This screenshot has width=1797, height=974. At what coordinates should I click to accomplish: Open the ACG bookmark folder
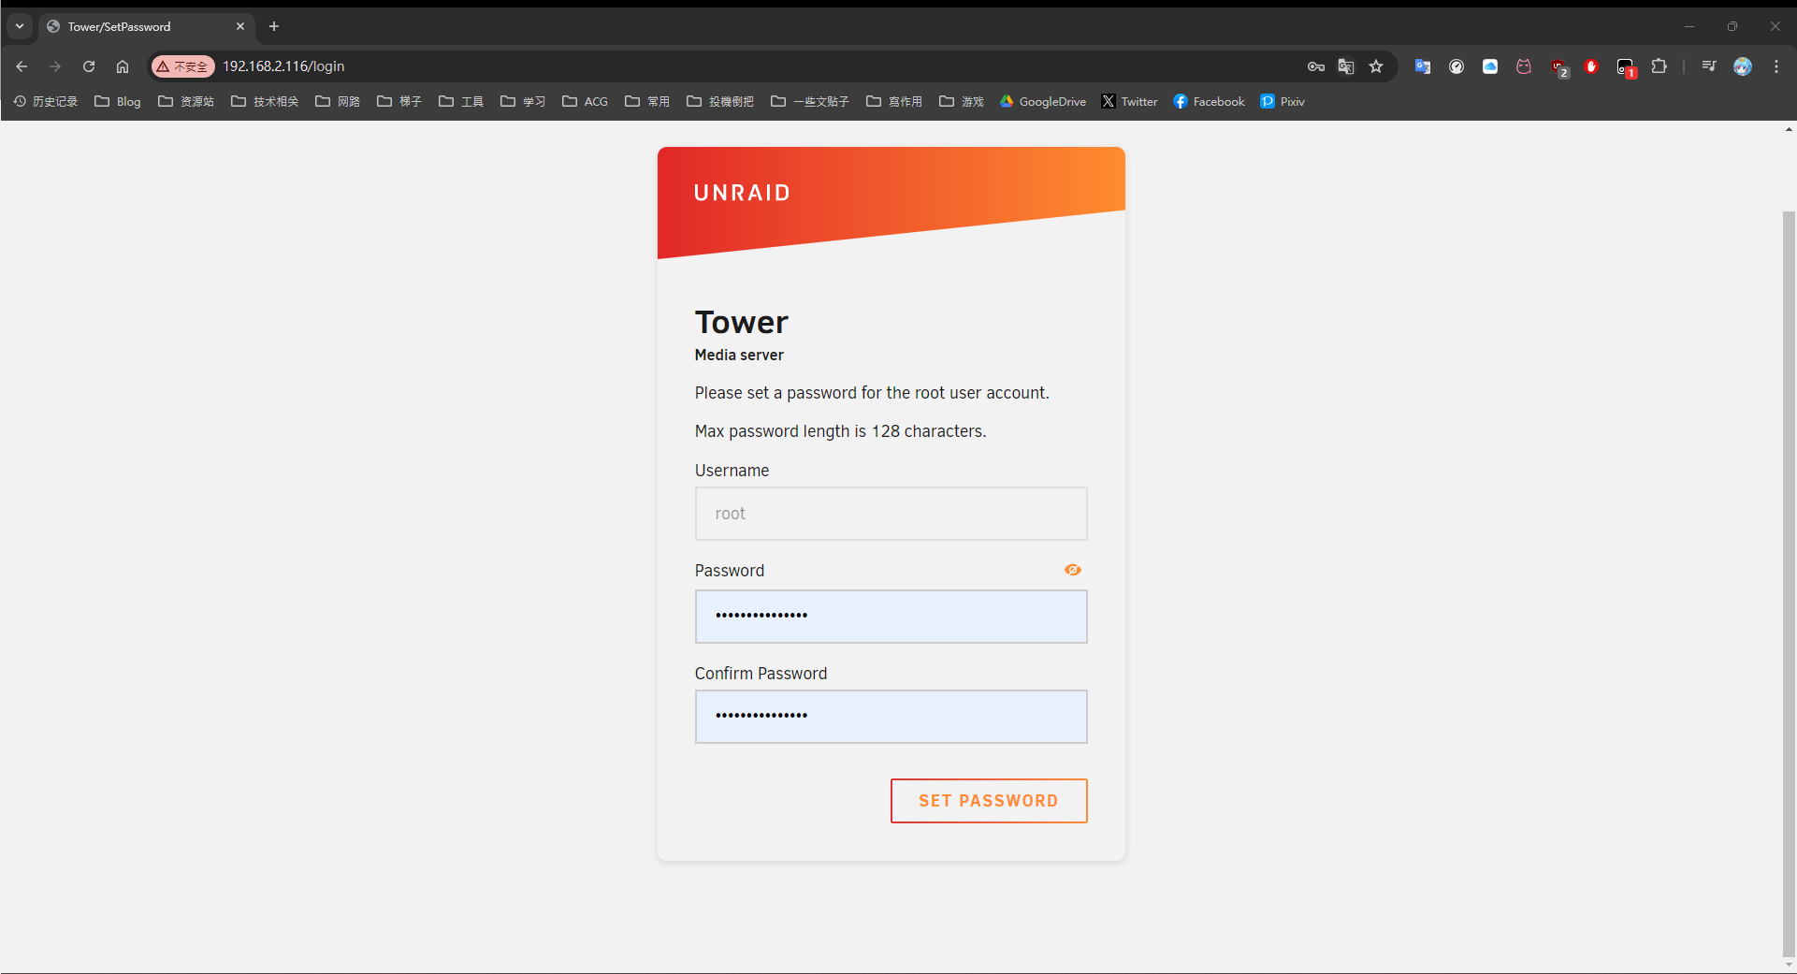pos(585,101)
